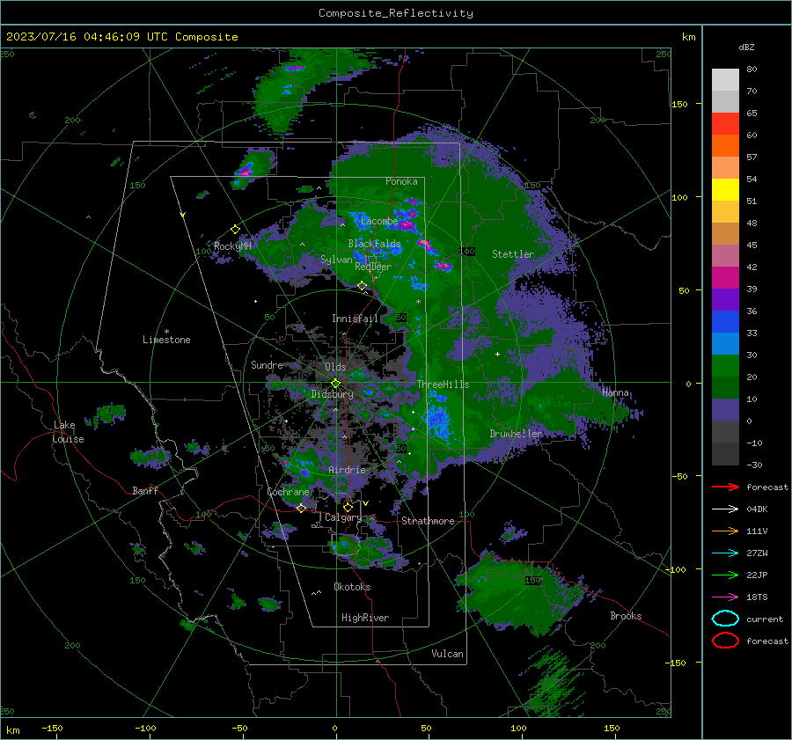Viewport: 792px width, 740px height.
Task: Click the Airdrie city label
Action: click(x=347, y=470)
